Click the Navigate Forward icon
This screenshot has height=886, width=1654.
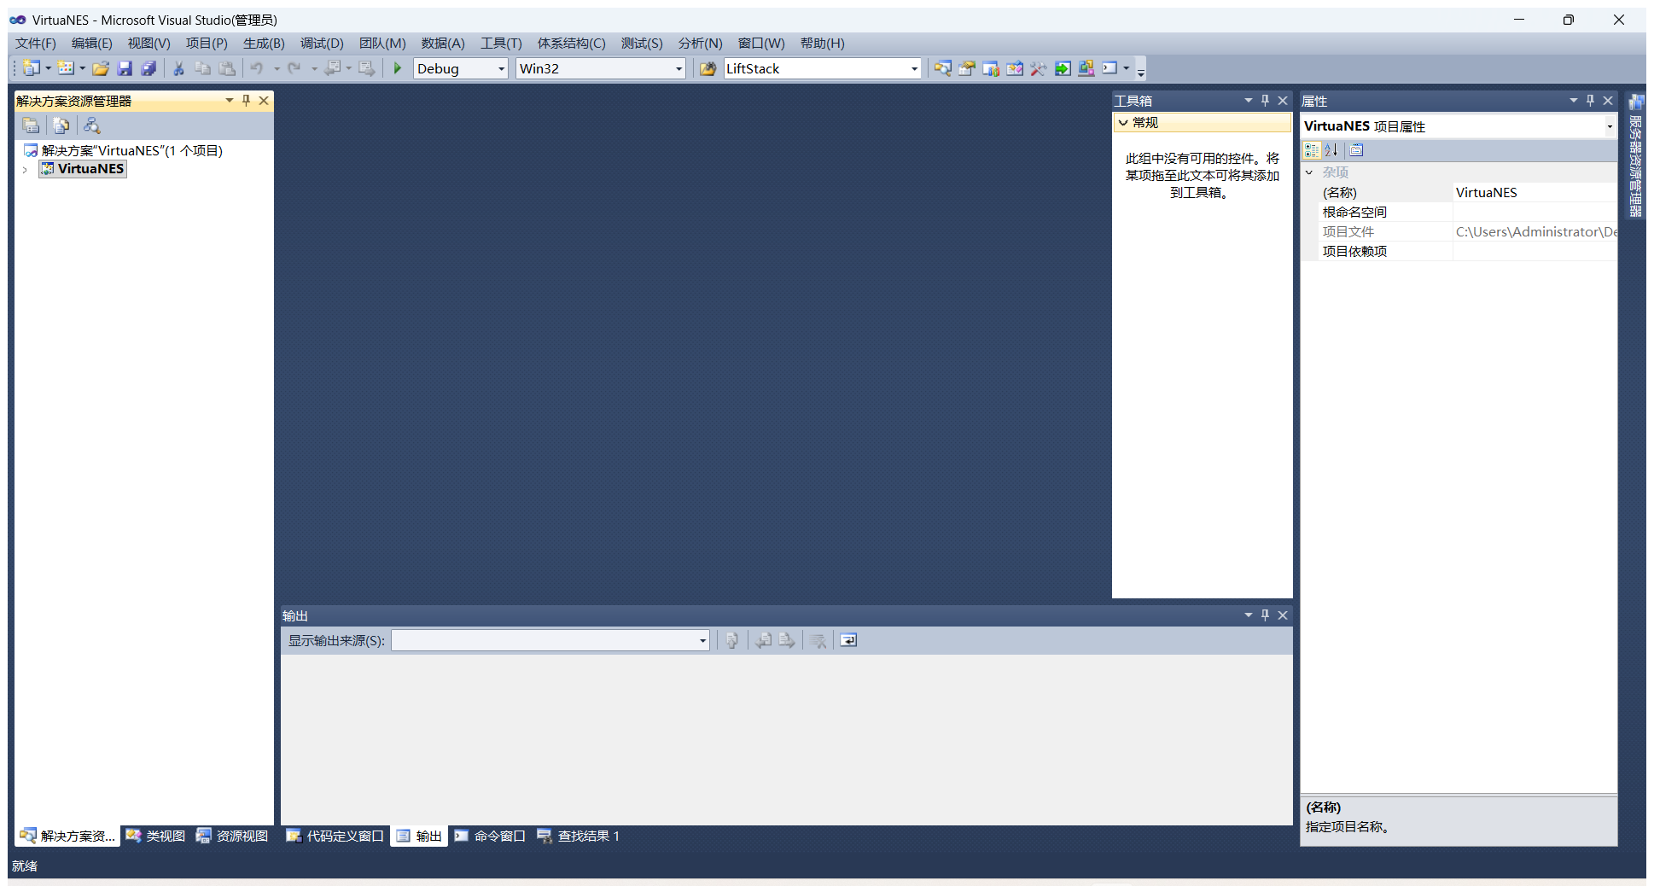coord(367,68)
